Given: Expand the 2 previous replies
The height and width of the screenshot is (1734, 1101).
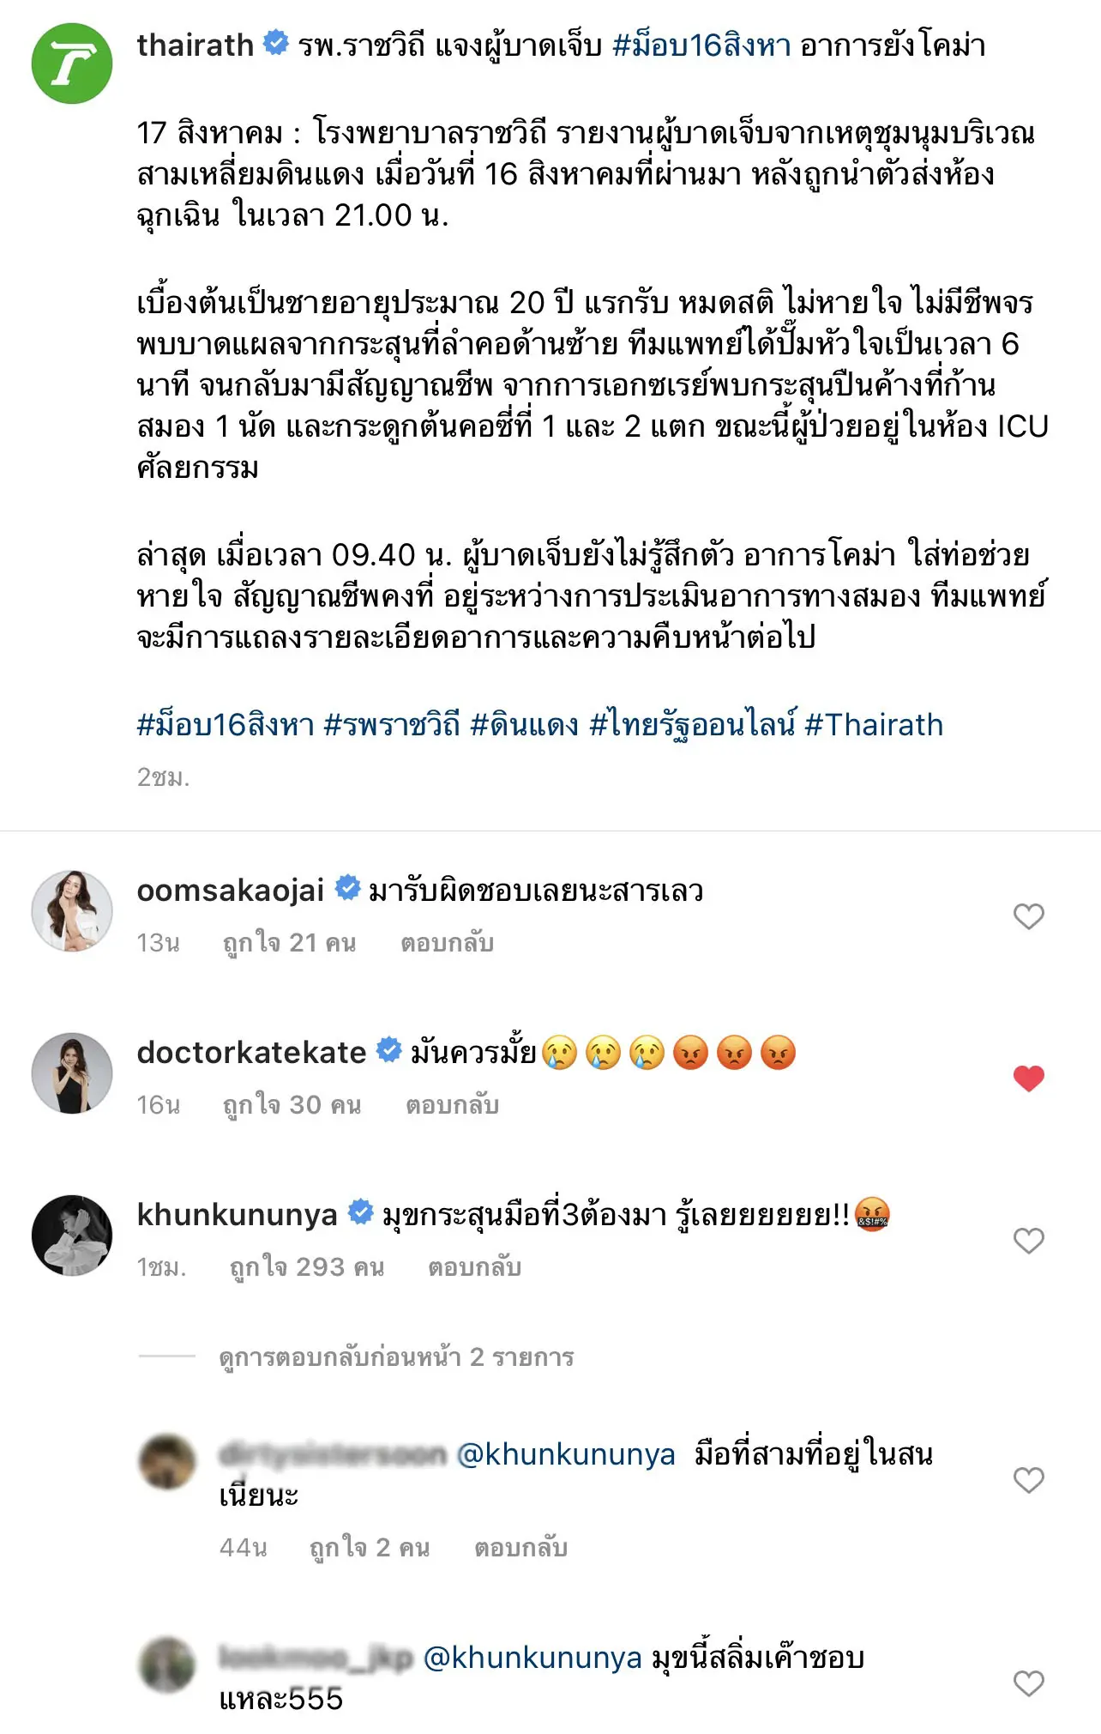Looking at the screenshot, I should (396, 1357).
